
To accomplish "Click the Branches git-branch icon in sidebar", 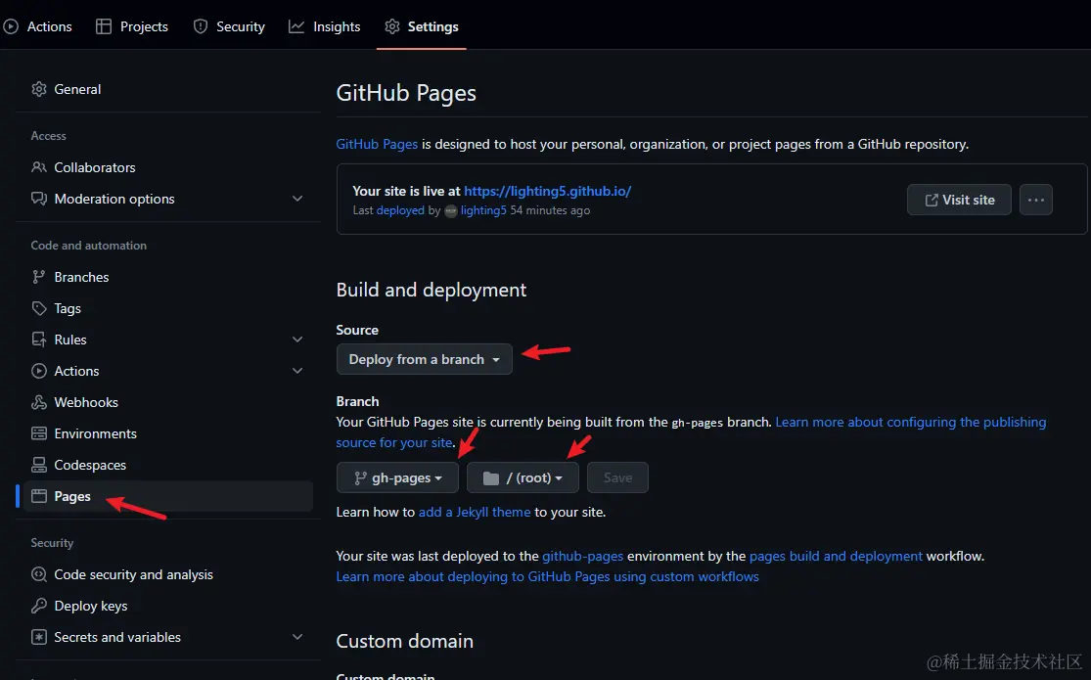I will [39, 277].
